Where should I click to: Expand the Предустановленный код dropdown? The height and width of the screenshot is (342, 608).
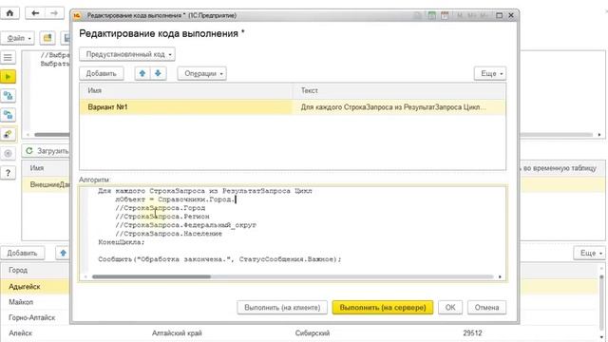point(127,54)
